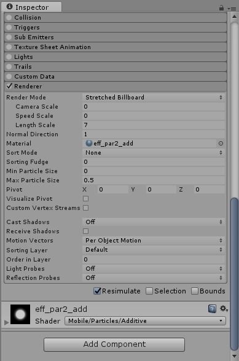Screen dimensions: 239x361
Task: Click the Order in Layer field
Action: (154, 260)
